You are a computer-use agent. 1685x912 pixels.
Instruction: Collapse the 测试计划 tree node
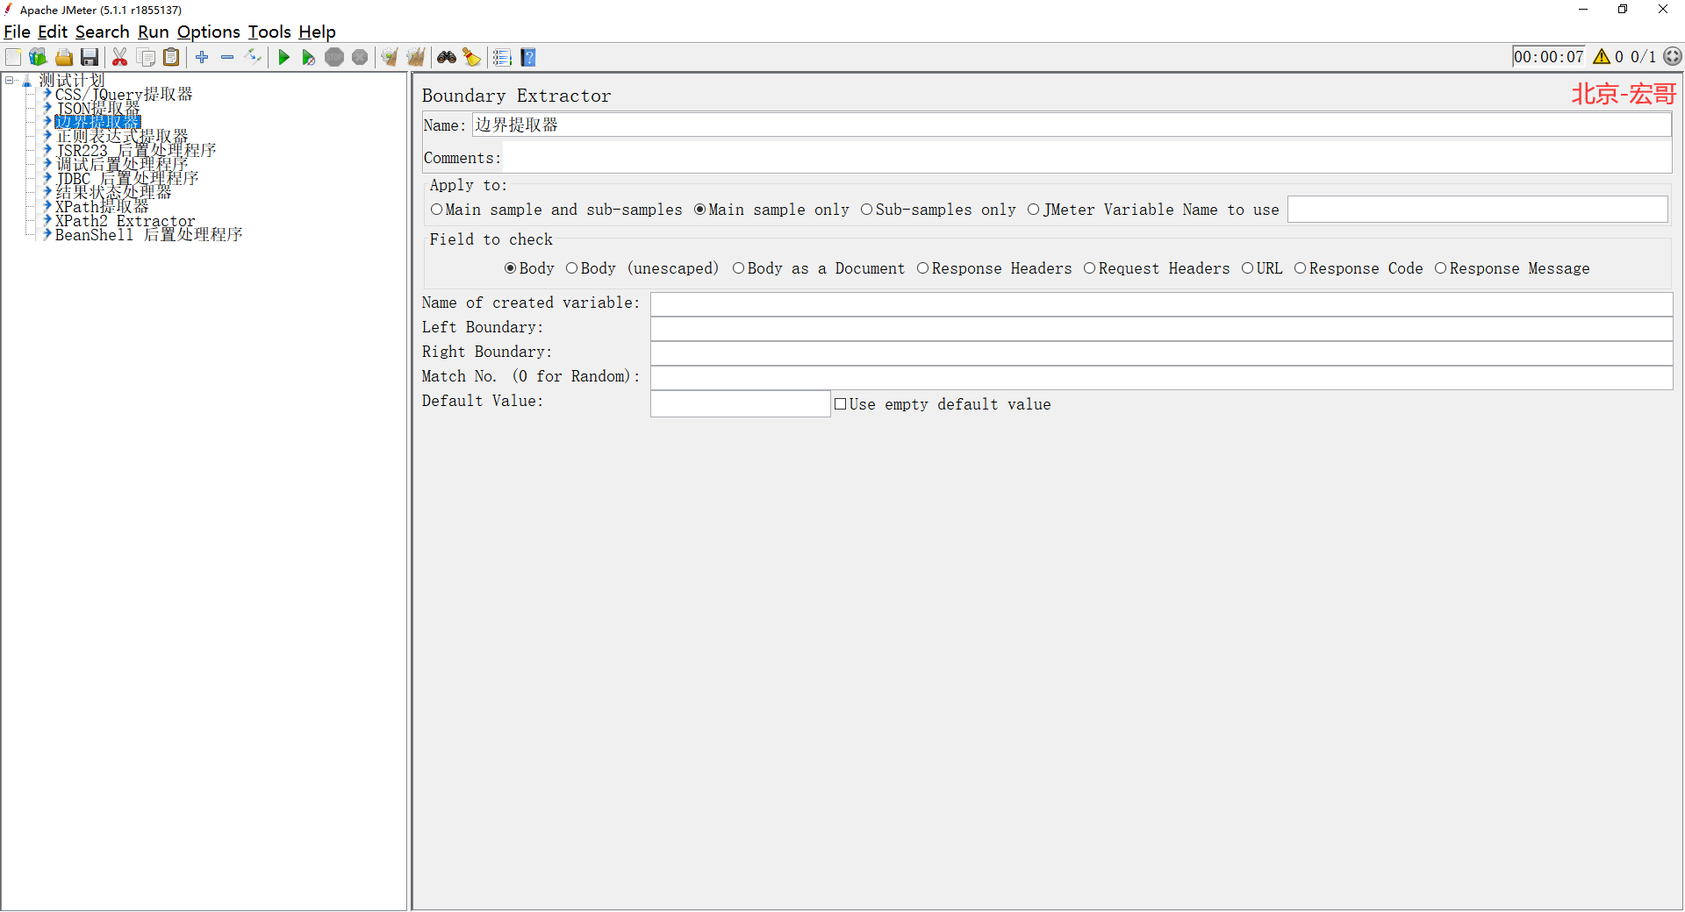(9, 79)
